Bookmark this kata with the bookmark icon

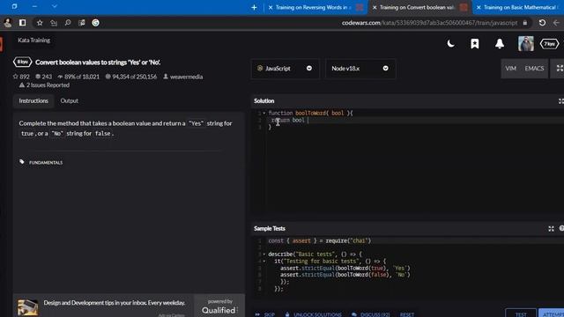point(475,44)
